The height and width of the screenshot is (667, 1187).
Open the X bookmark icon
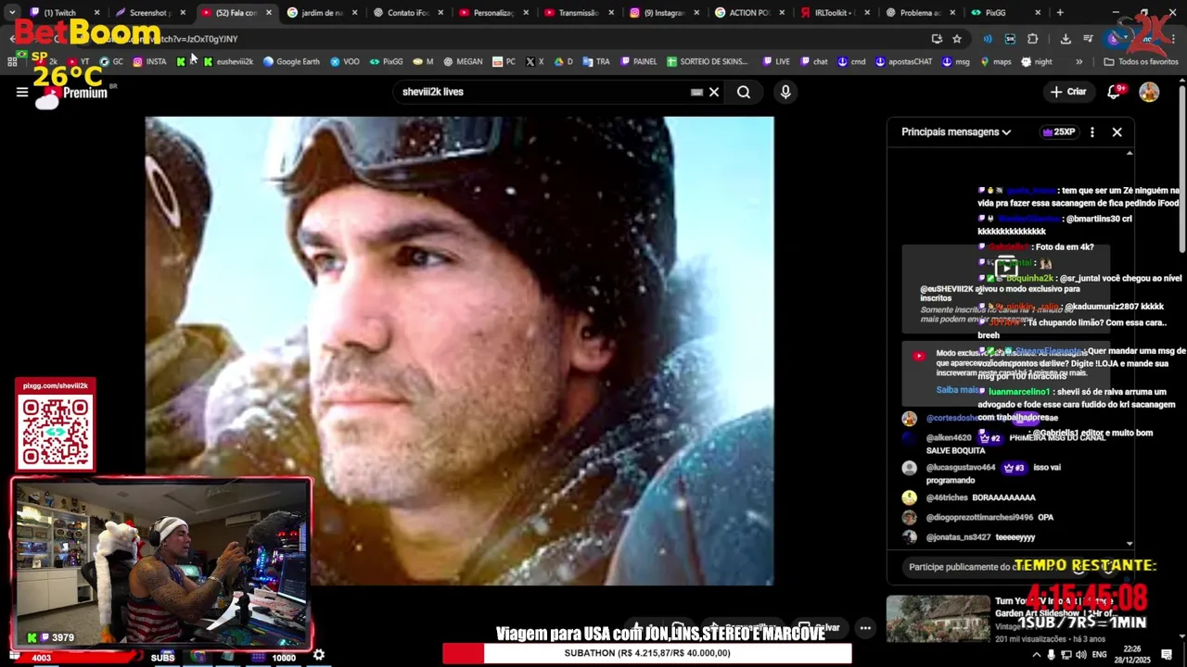pos(535,62)
